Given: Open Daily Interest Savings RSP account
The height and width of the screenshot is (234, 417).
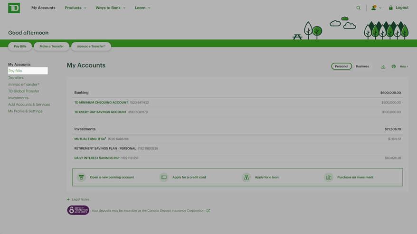Looking at the screenshot, I should click(x=97, y=158).
